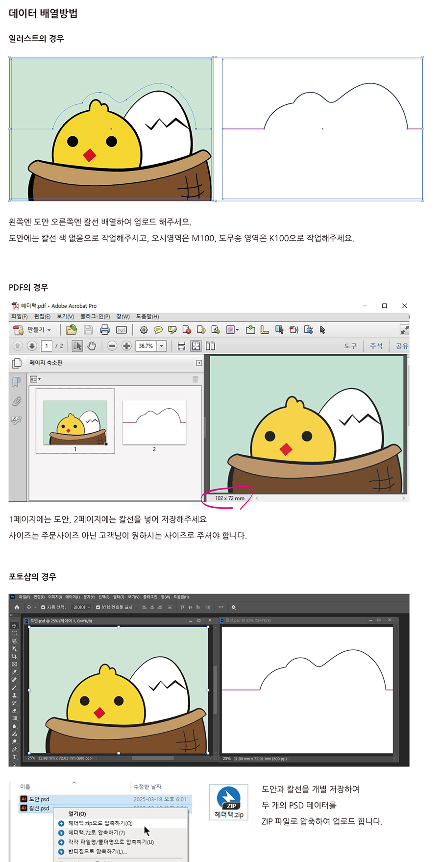Expand the 만들기 dropdown in Acrobat
Screen dimensions: 441x862
[32, 330]
